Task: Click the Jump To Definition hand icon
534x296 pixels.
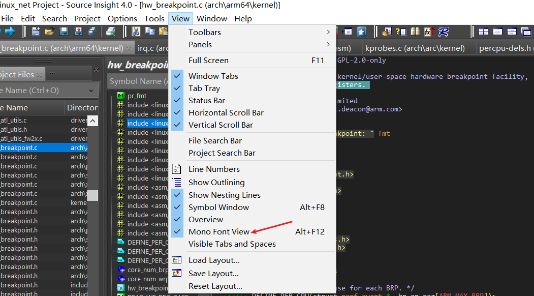Action: [387, 32]
